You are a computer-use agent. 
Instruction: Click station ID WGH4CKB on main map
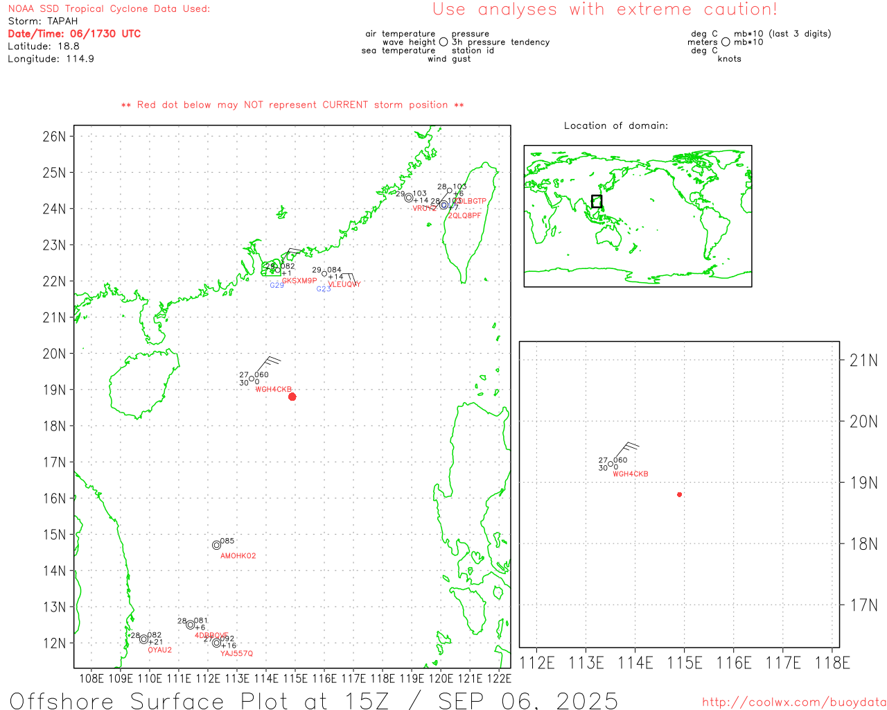point(274,390)
